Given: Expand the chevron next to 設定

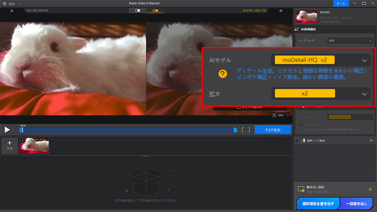Looking at the screenshot, I should coord(20,4).
